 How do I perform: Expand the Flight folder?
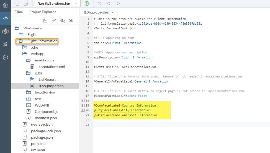tap(32, 35)
